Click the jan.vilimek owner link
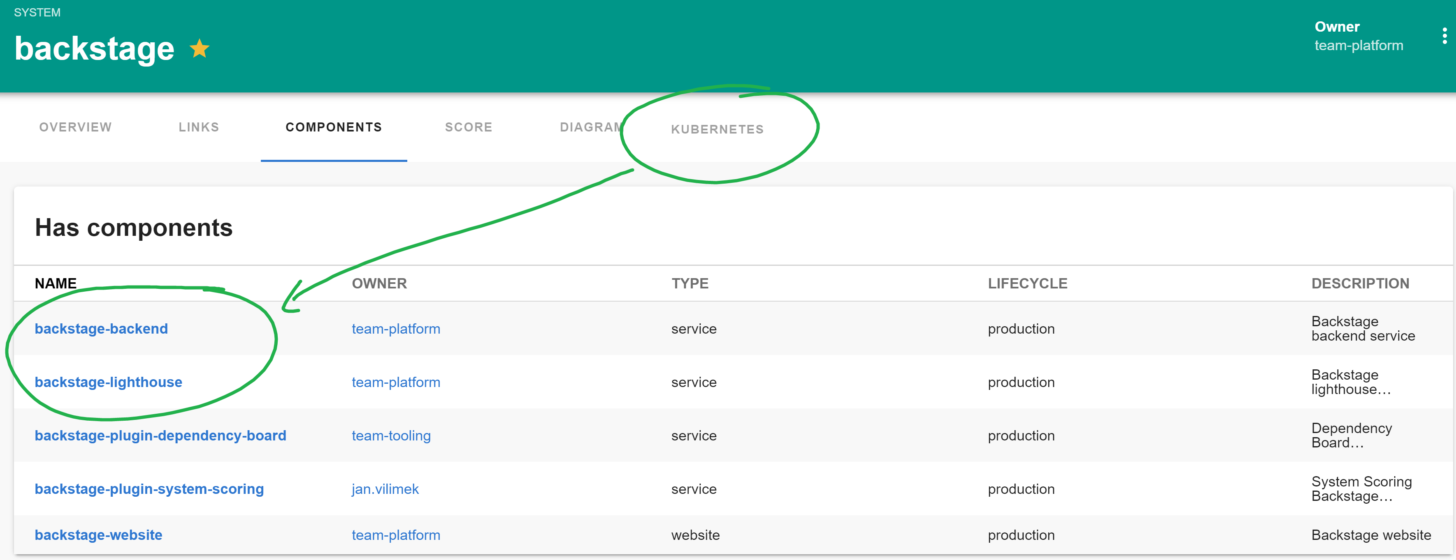The image size is (1456, 560). (x=385, y=489)
